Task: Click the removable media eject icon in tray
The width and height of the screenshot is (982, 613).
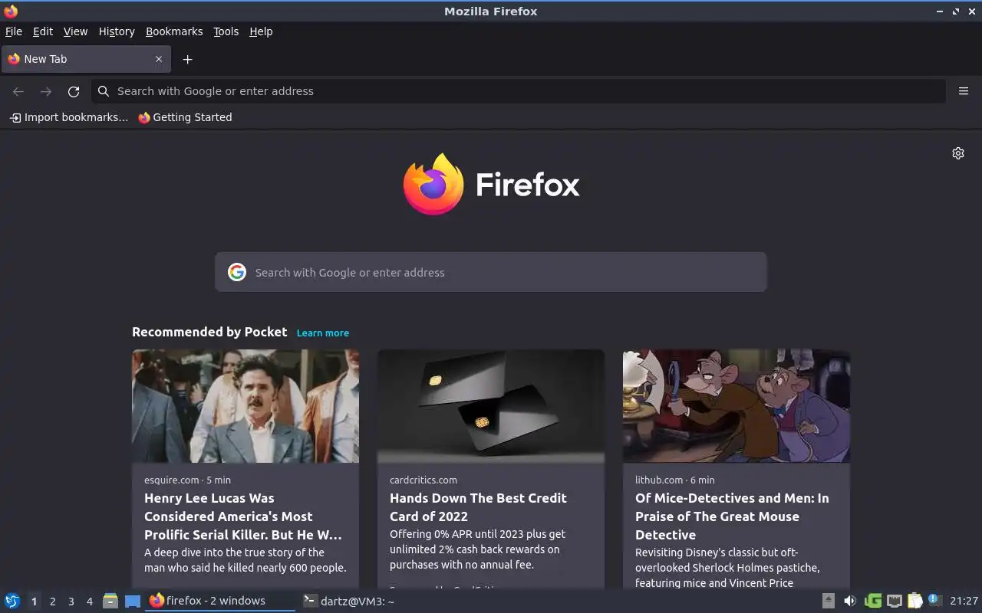Action: (829, 601)
